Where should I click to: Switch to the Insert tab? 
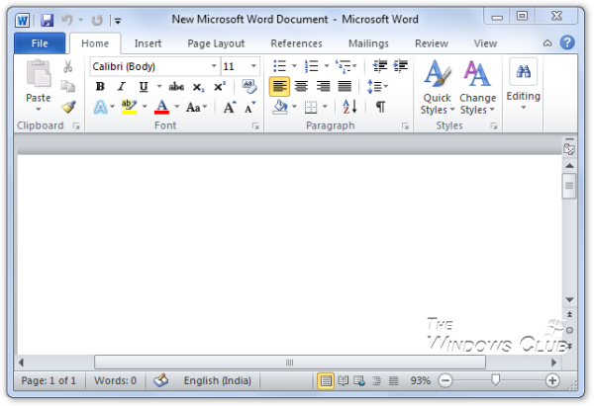[148, 43]
